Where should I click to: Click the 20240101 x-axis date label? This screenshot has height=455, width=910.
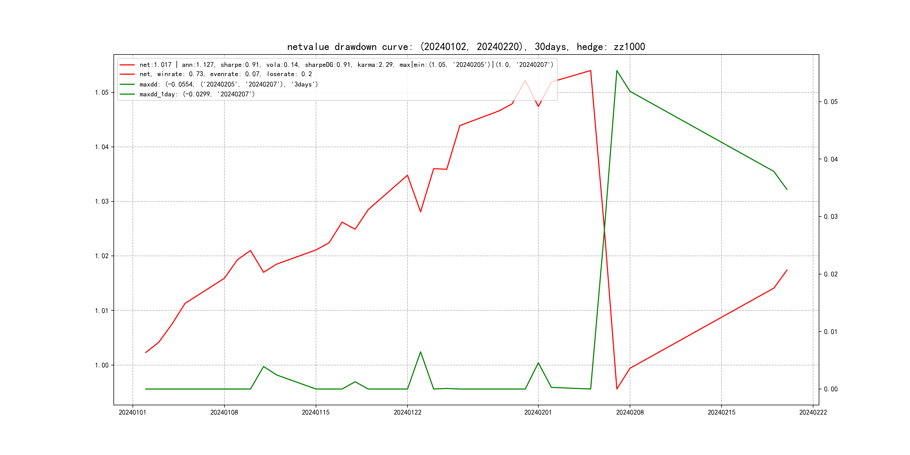tap(133, 413)
